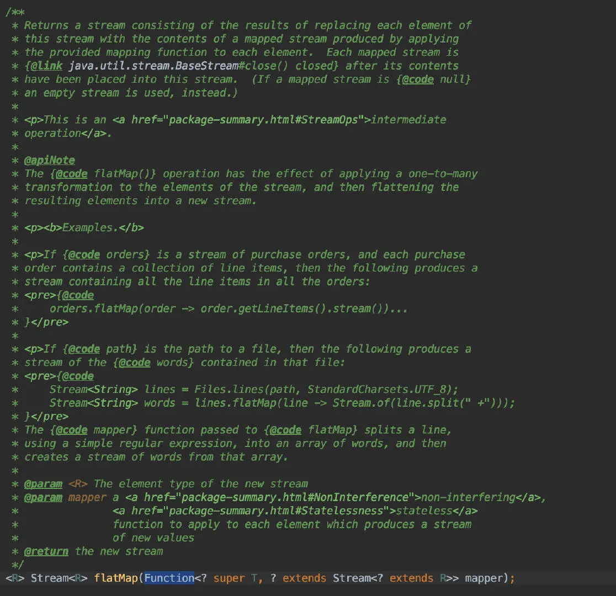Click the @param tag before <R>
The height and width of the screenshot is (596, 616).
point(43,483)
